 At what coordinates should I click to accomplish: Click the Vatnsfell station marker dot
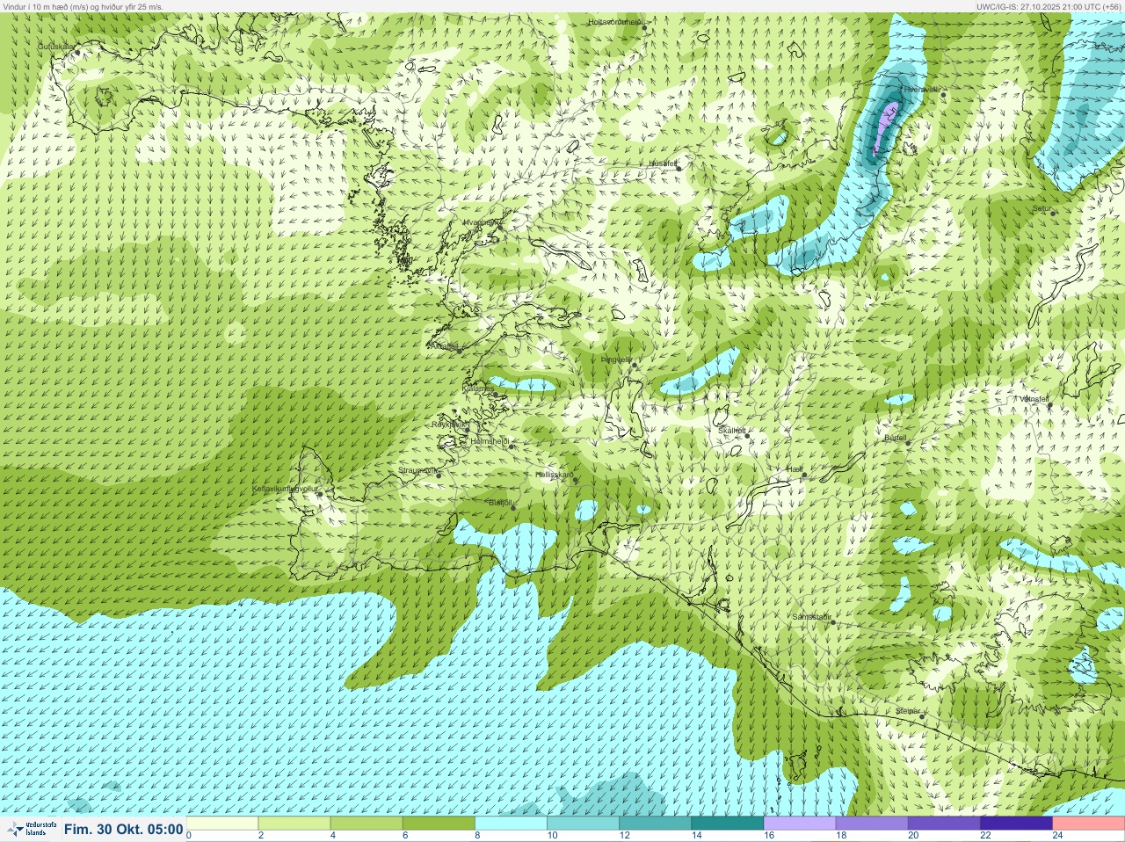tap(1049, 405)
